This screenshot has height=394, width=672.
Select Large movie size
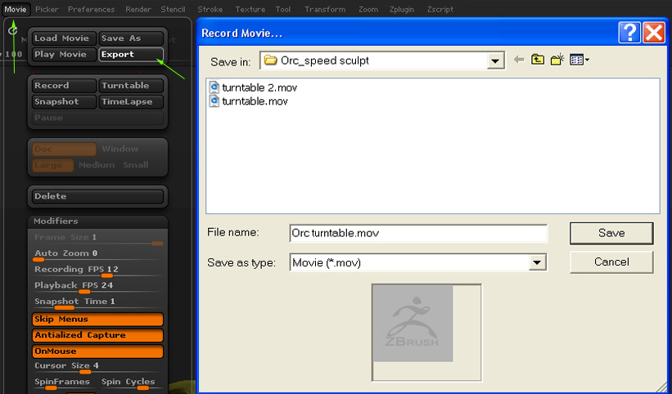click(x=52, y=165)
